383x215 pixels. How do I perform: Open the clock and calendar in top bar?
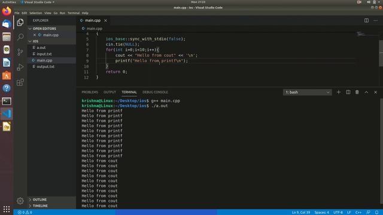[x=198, y=2]
